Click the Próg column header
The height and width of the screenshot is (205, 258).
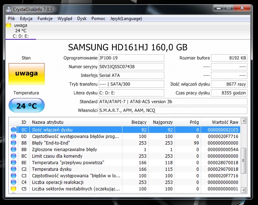point(188,122)
